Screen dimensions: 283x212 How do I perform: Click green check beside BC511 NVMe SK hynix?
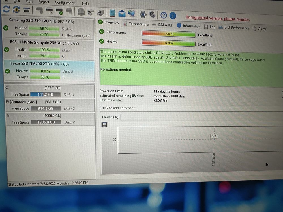[x=7, y=49]
